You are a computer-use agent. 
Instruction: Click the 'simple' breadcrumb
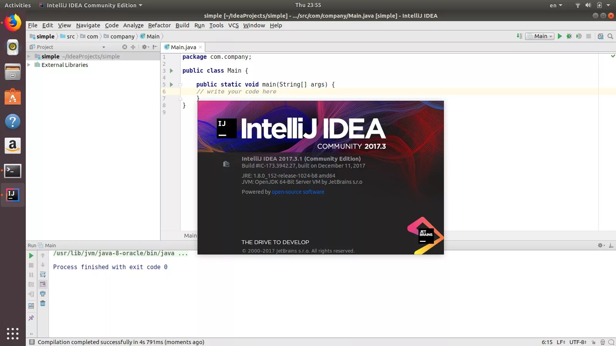pos(42,36)
